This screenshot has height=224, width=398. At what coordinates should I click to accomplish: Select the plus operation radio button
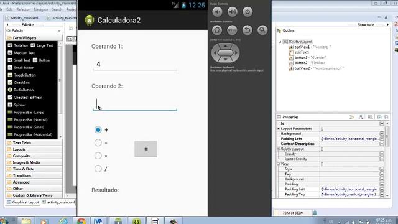pyautogui.click(x=98, y=130)
